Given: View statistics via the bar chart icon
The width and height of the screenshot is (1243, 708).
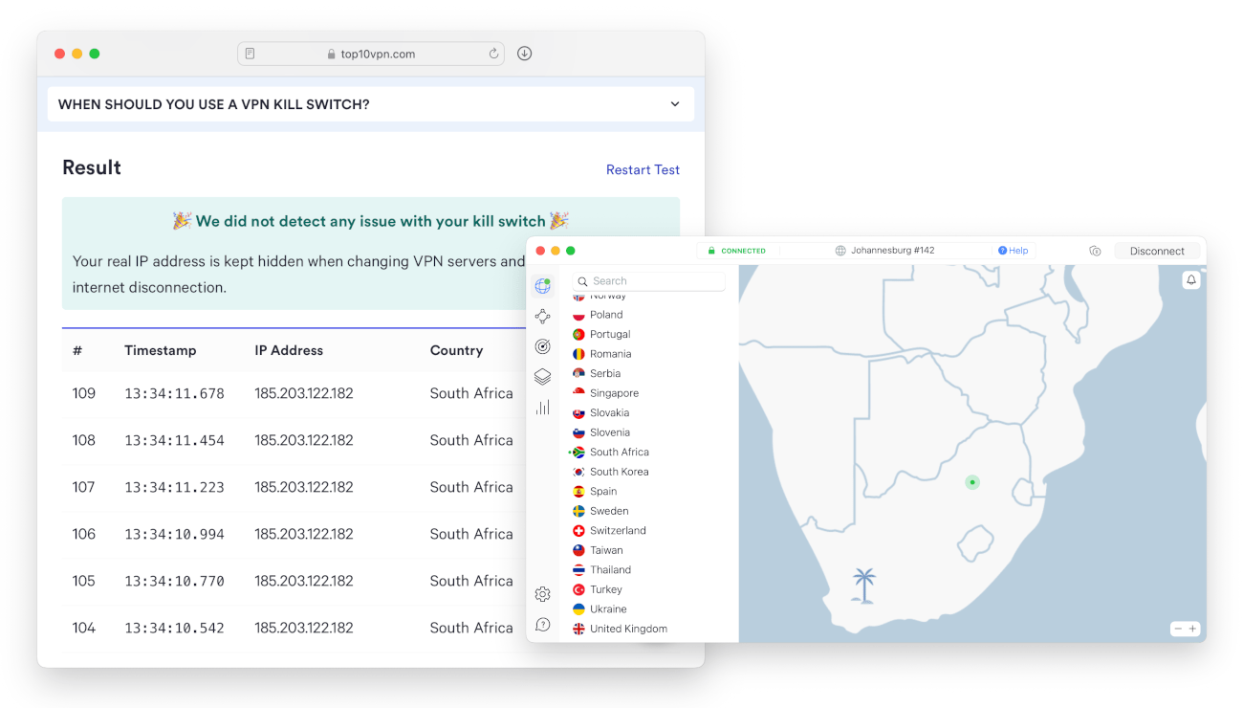Looking at the screenshot, I should click(543, 407).
